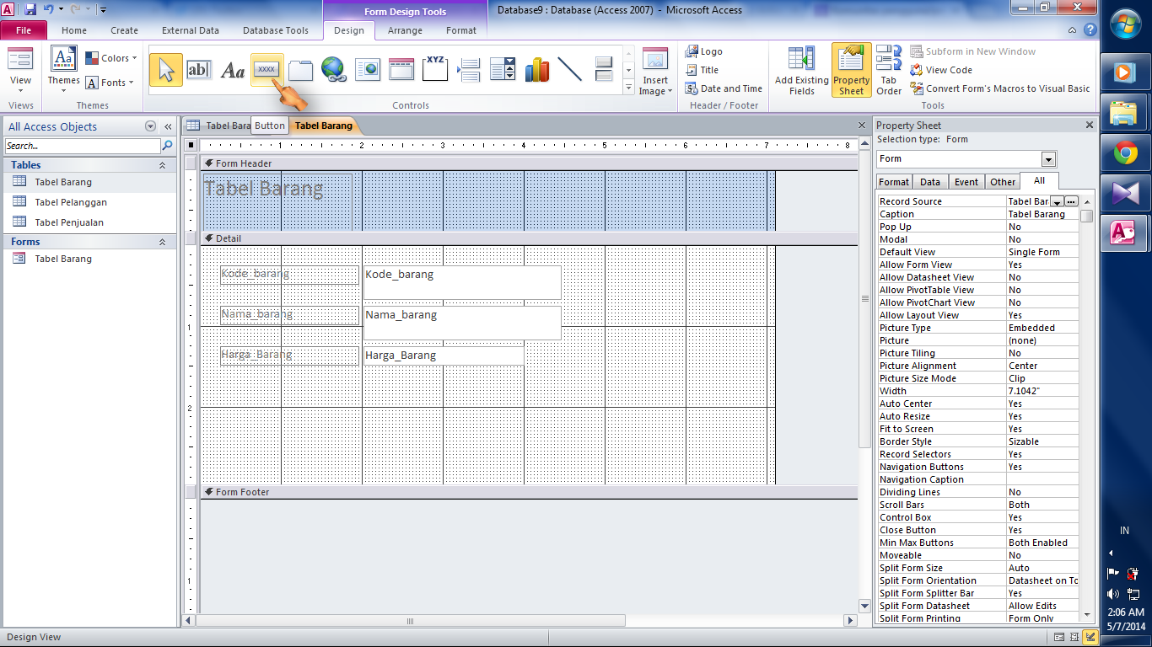Close the Property Sheet pane
1152x647 pixels.
pyautogui.click(x=1089, y=126)
